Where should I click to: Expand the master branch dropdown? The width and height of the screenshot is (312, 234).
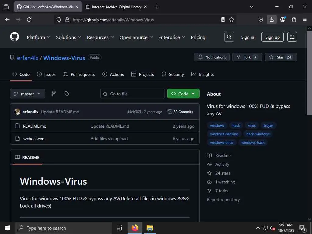[27, 94]
